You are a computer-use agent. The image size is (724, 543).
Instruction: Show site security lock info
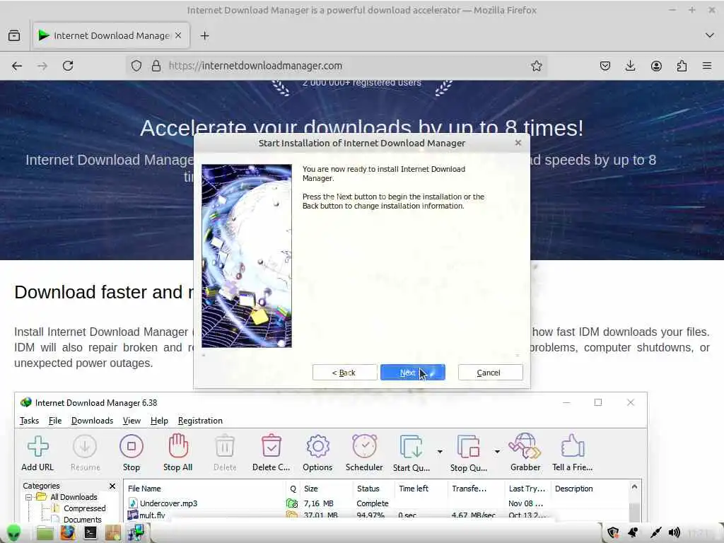click(156, 66)
